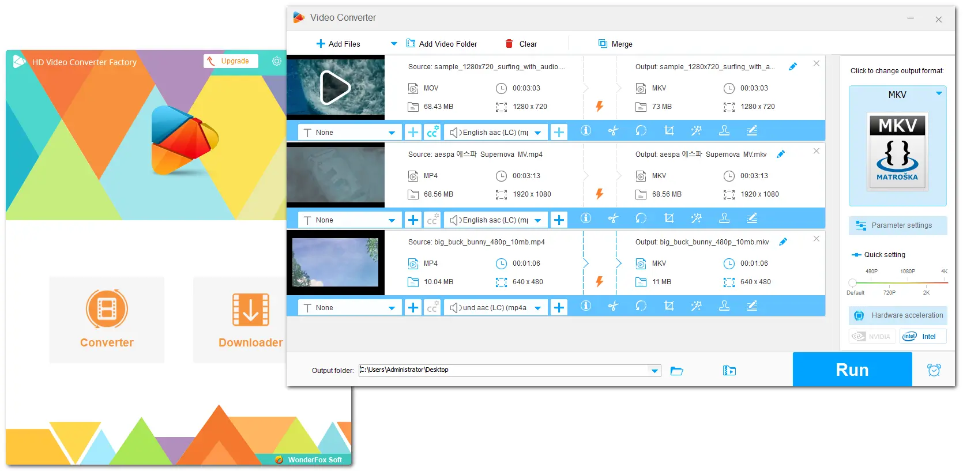Open metadata edit tool for big_buck_bunny video
963x471 pixels.
pyautogui.click(x=752, y=306)
